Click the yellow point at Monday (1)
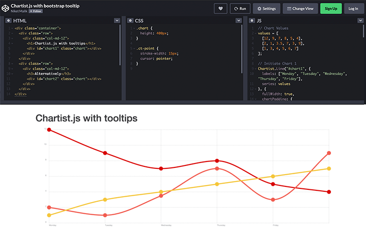The image size is (366, 244). tap(49, 215)
